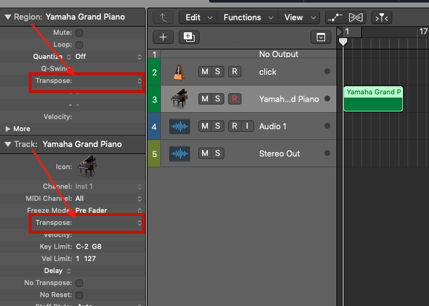This screenshot has height=306, width=429.
Task: Open the Edit menu
Action: 198,18
